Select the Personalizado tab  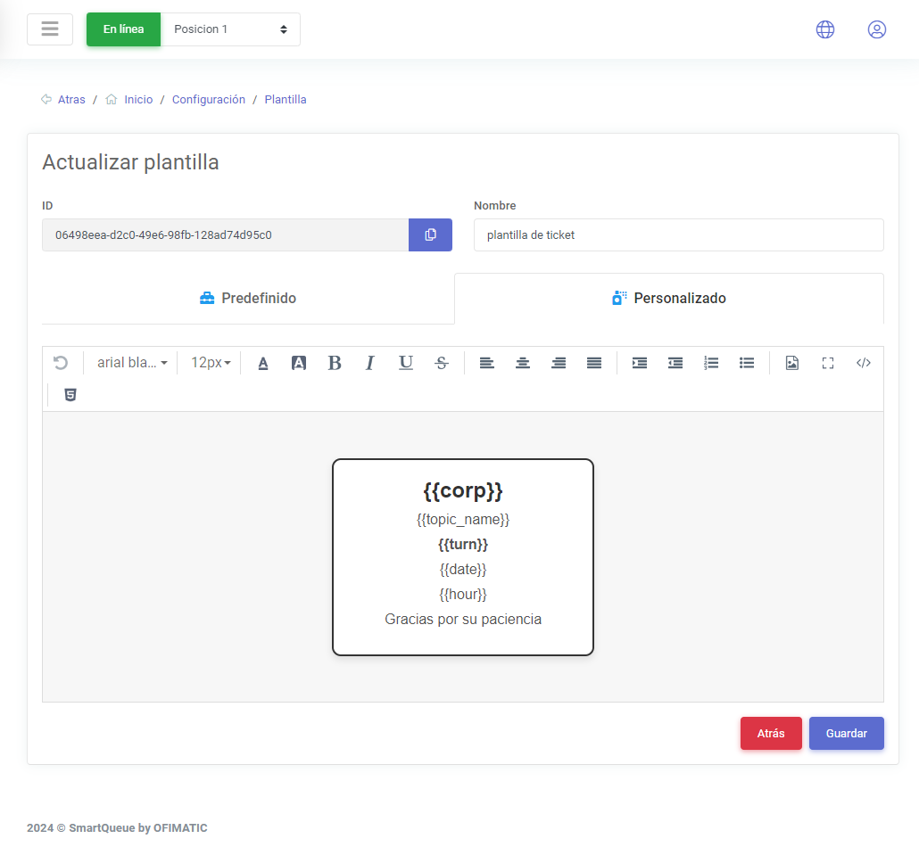669,299
